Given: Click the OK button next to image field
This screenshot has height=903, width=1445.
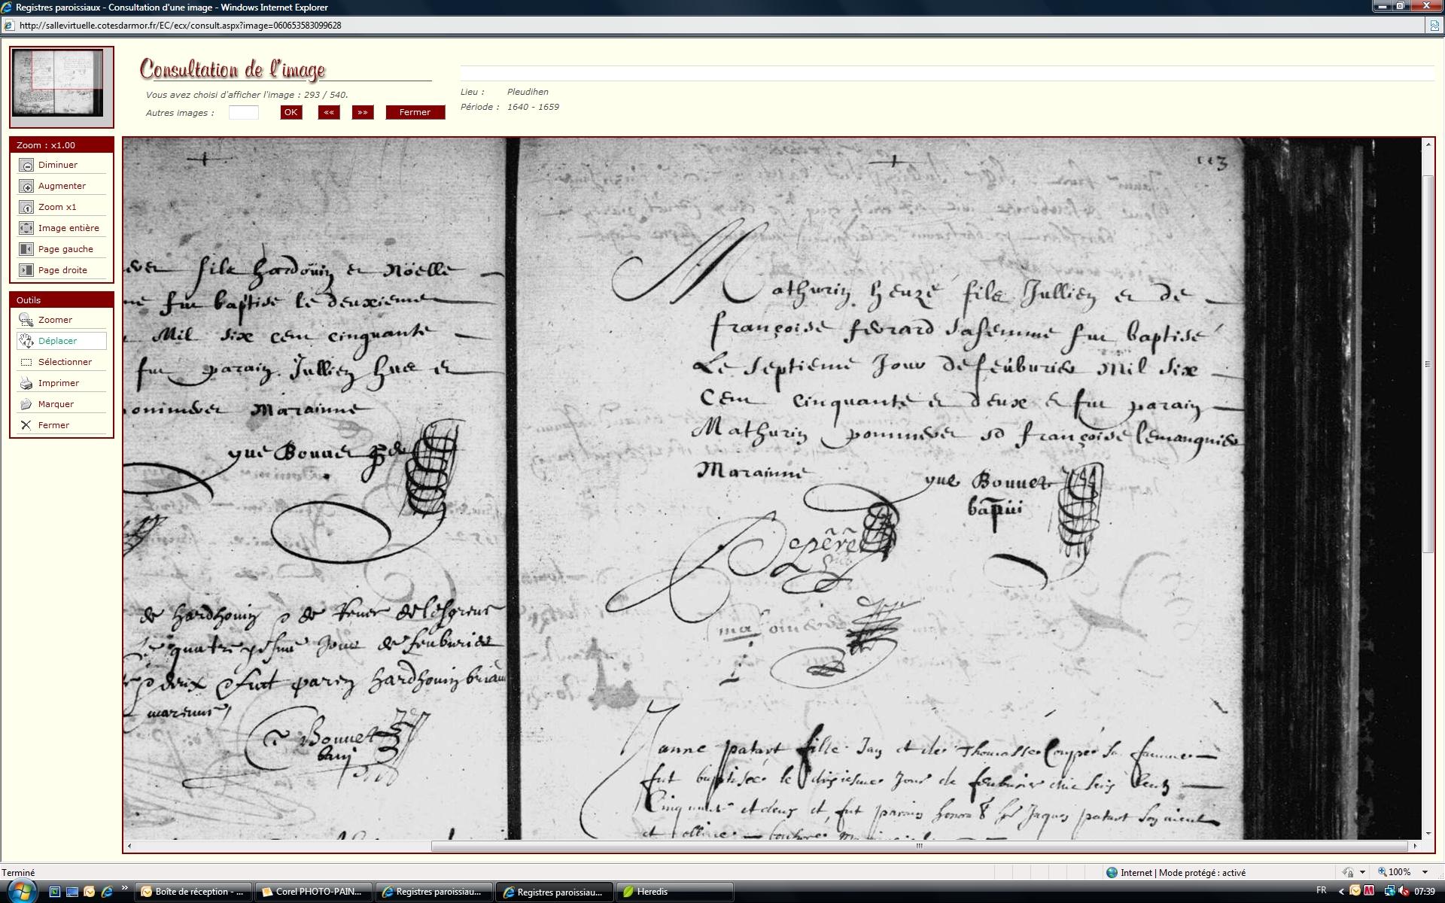Looking at the screenshot, I should pos(291,112).
